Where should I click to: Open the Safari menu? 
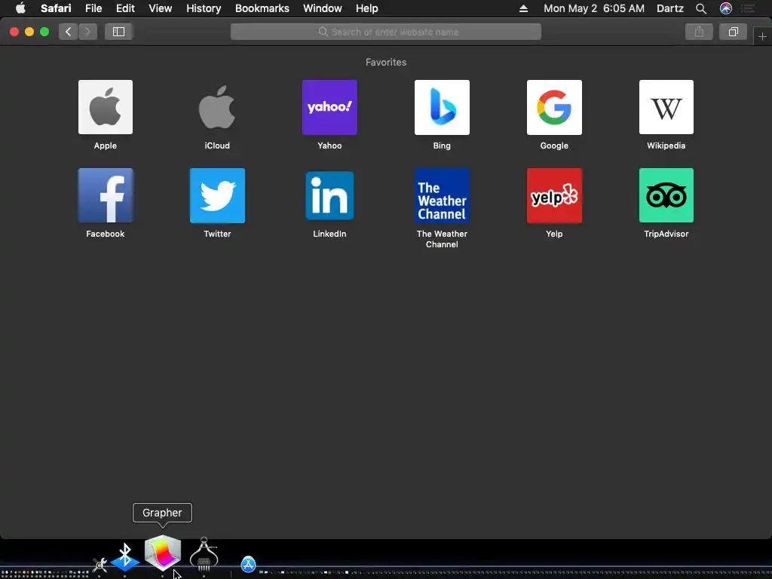pos(56,8)
